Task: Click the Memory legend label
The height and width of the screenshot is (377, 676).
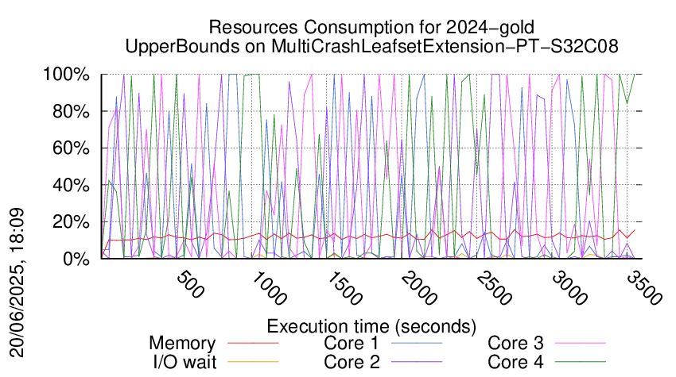Action: [x=182, y=344]
